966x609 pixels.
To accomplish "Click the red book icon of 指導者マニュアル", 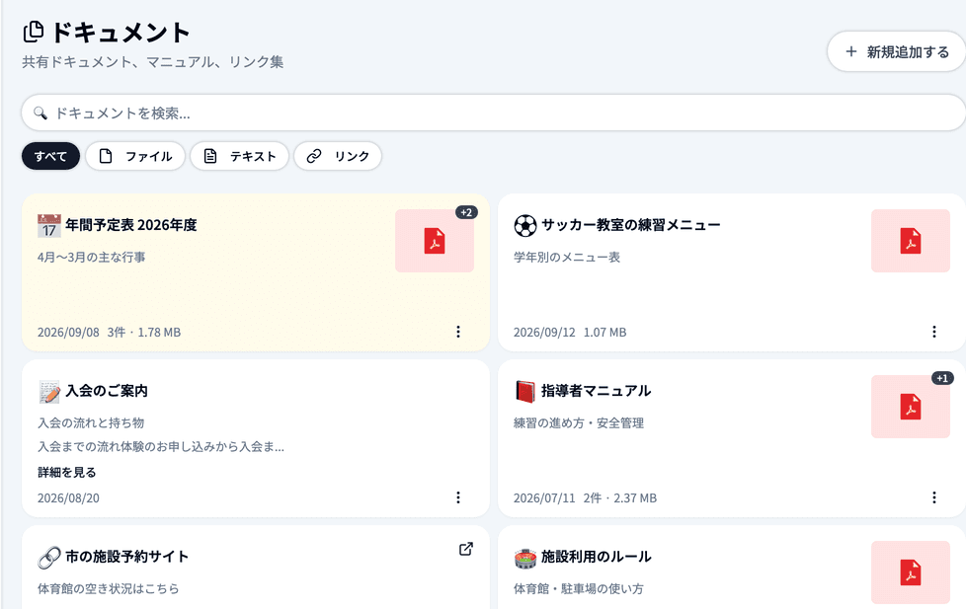I will point(525,392).
